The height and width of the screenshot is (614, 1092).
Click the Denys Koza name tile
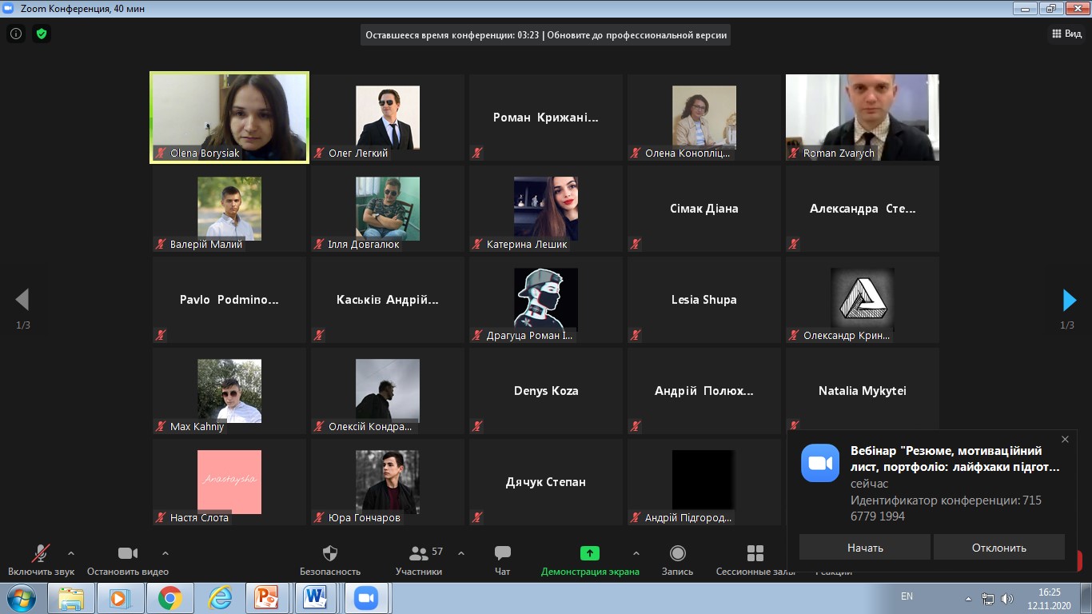546,391
